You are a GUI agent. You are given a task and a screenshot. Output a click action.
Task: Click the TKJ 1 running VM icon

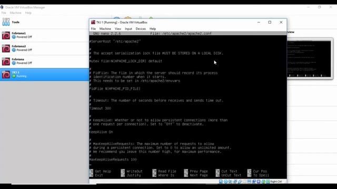pyautogui.click(x=6, y=75)
